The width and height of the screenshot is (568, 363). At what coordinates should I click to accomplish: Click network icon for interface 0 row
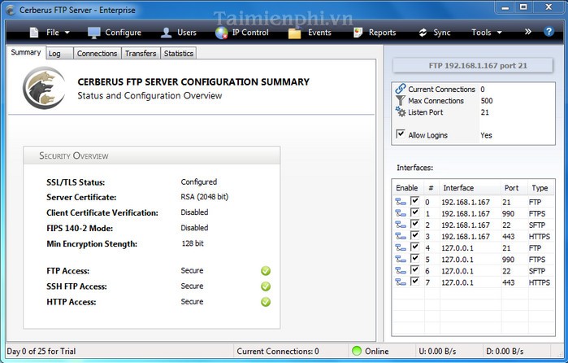401,202
